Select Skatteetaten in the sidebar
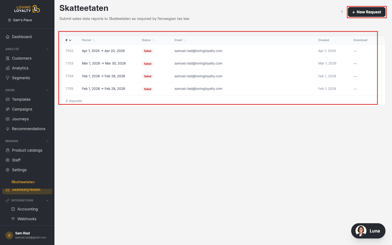Screen dimensions: 392x245 (x=23, y=182)
